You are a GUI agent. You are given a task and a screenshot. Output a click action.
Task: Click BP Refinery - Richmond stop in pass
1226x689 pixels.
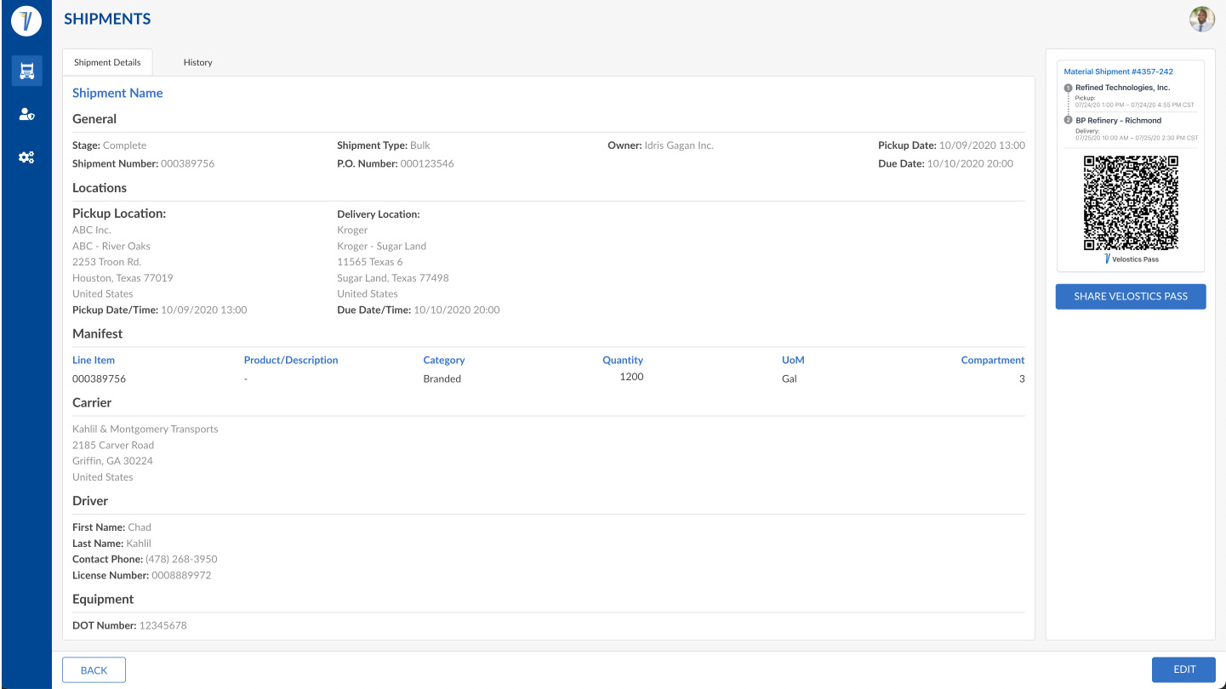(x=1118, y=121)
